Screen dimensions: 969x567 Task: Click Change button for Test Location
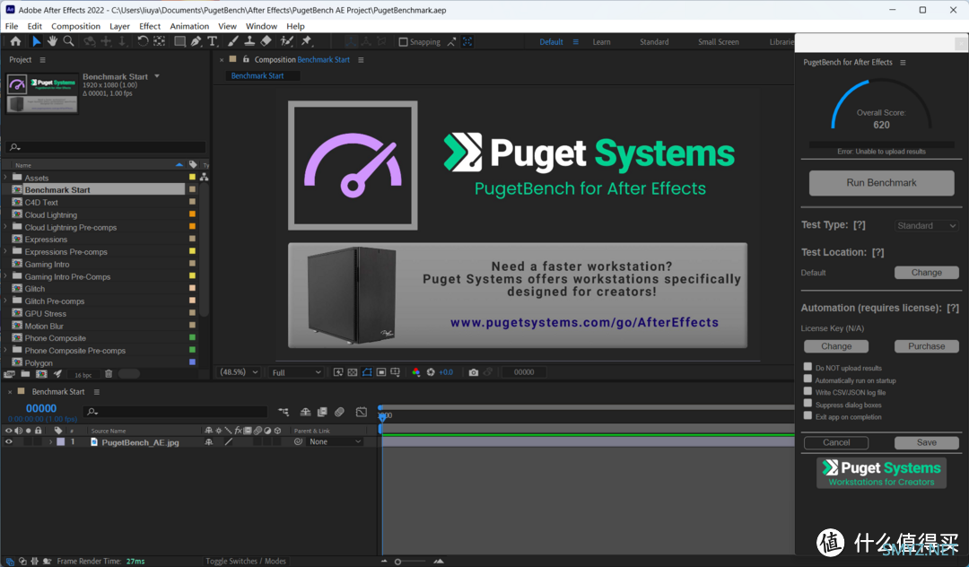pyautogui.click(x=926, y=273)
